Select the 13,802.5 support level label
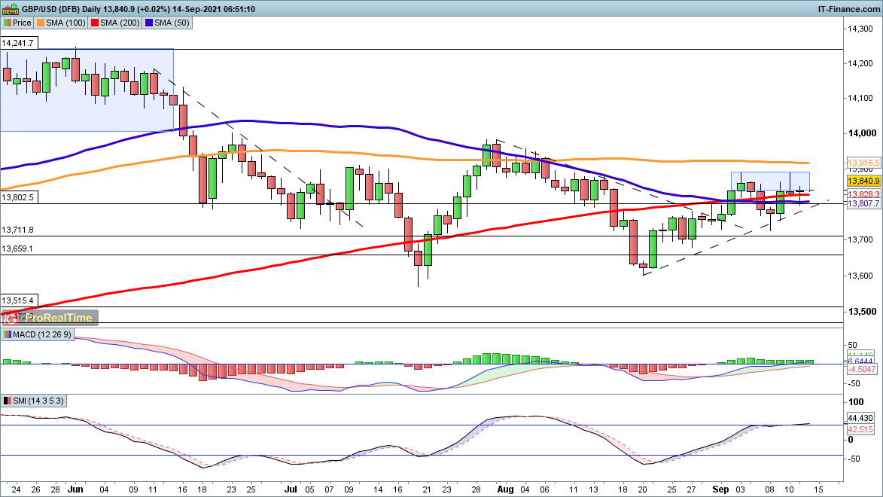883x497 pixels. [18, 197]
